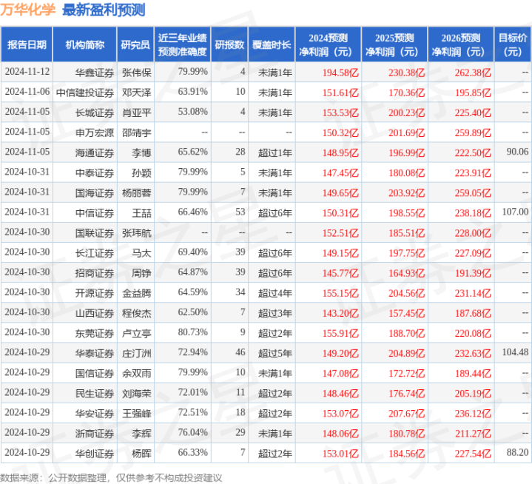Click the 104.48 target price
The image size is (532, 484).
515,352
